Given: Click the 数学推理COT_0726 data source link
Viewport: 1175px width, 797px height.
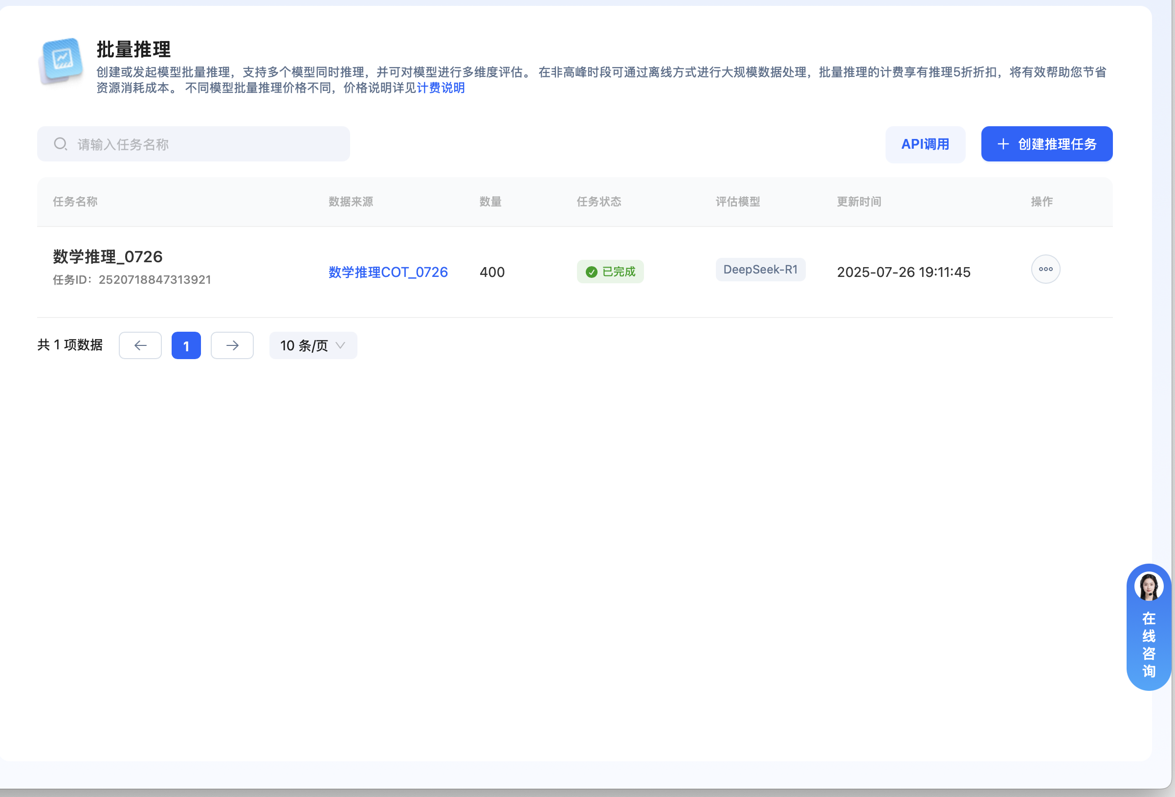Looking at the screenshot, I should 387,272.
